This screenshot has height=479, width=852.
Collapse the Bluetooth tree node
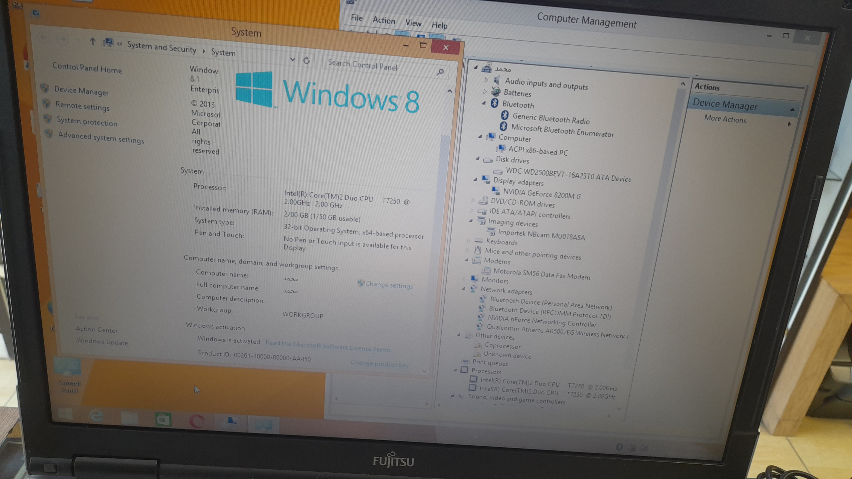484,103
